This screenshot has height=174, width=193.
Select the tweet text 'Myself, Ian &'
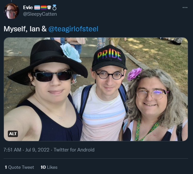tap(25, 29)
